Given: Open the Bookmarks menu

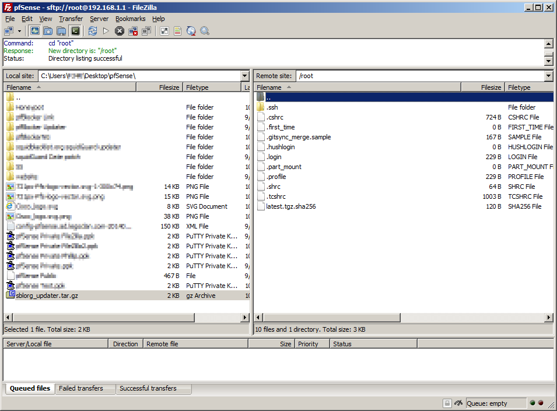Looking at the screenshot, I should pos(131,19).
